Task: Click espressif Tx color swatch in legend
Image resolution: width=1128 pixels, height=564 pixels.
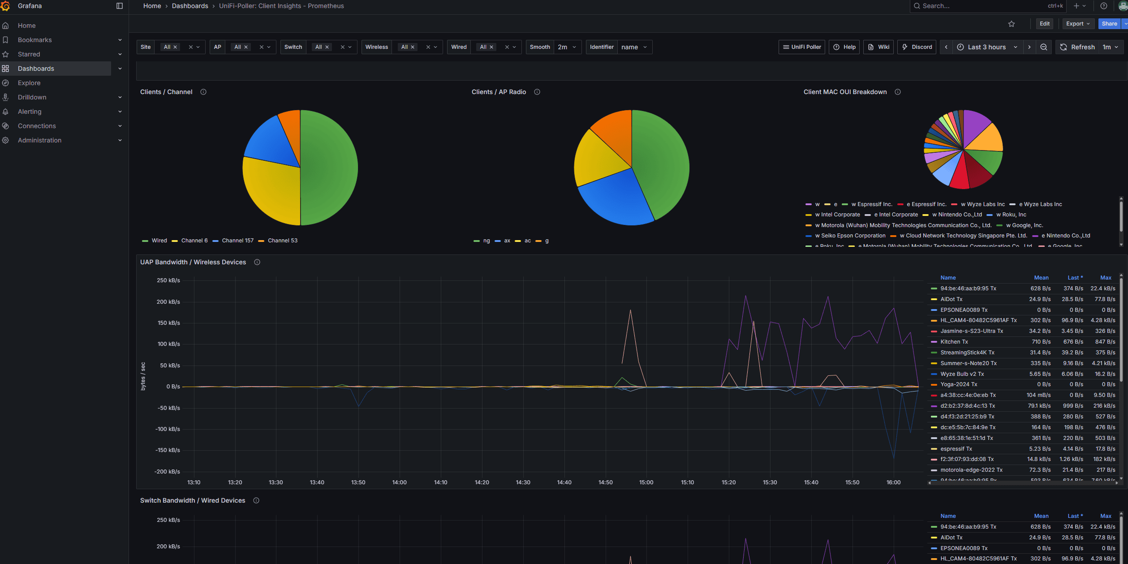Action: tap(934, 449)
